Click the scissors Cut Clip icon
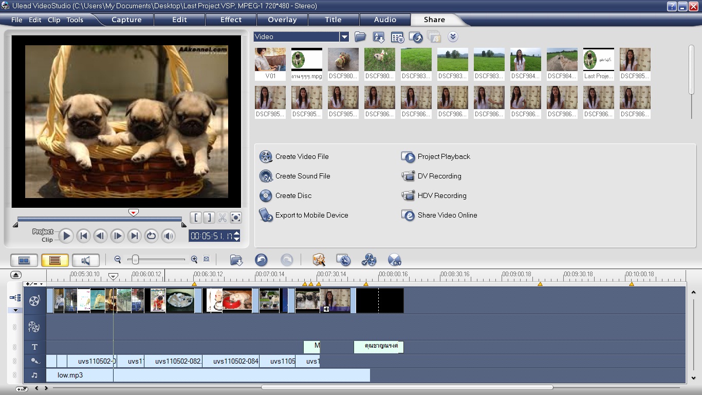702x395 pixels. click(x=223, y=218)
